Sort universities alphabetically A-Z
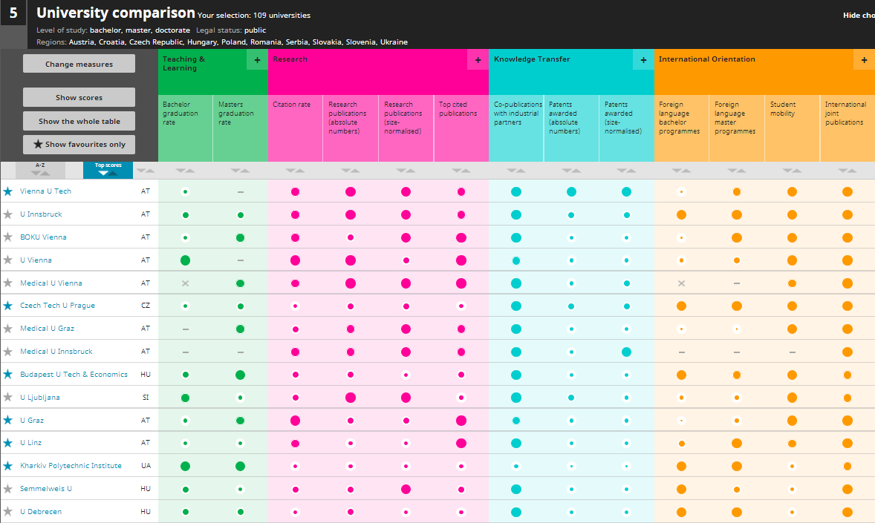 pyautogui.click(x=40, y=170)
